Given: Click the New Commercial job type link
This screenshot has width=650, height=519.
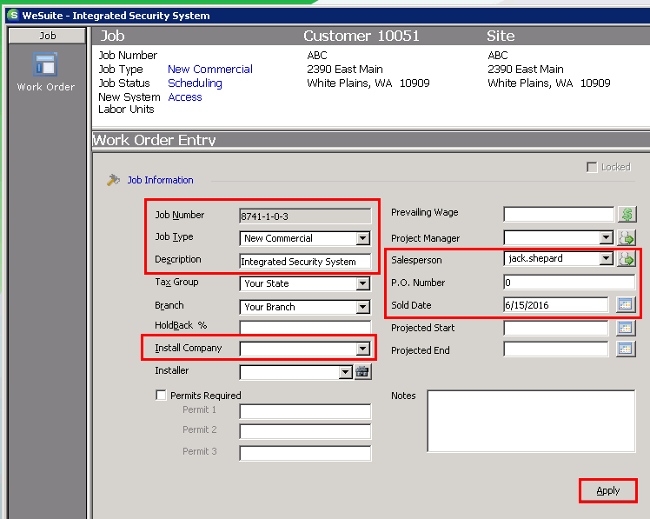Looking at the screenshot, I should point(210,69).
